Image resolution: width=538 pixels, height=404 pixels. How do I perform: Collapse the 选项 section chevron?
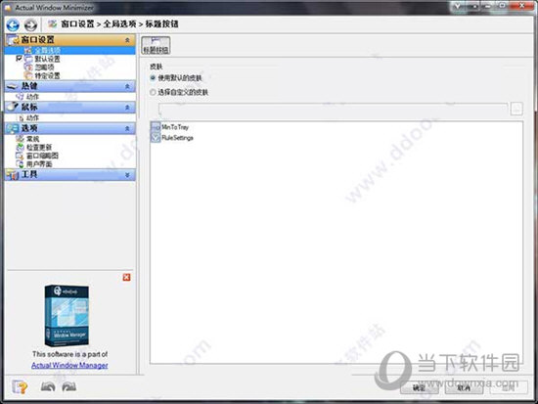click(127, 128)
